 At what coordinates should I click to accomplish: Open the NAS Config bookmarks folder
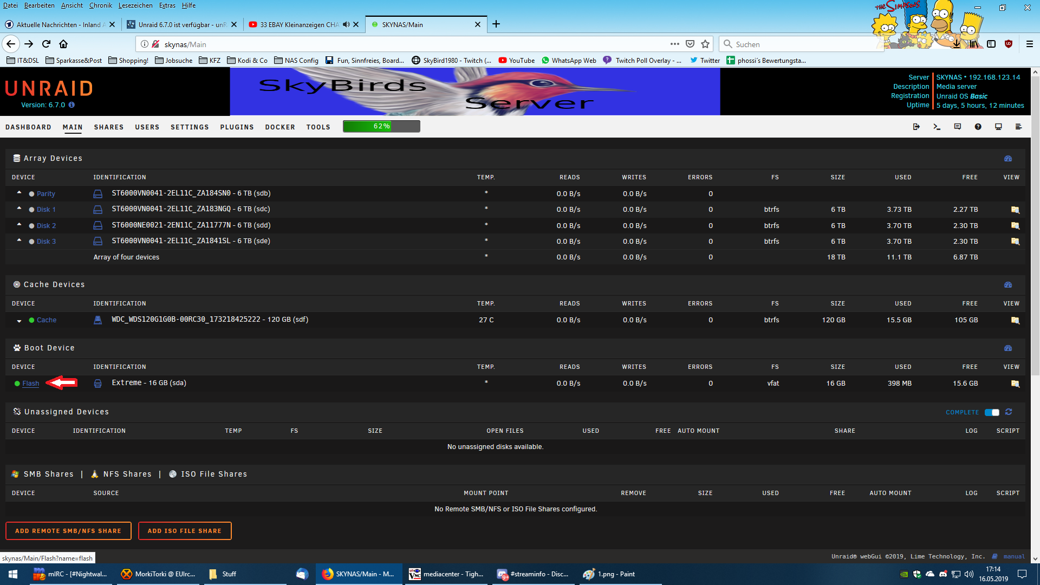tap(296, 61)
